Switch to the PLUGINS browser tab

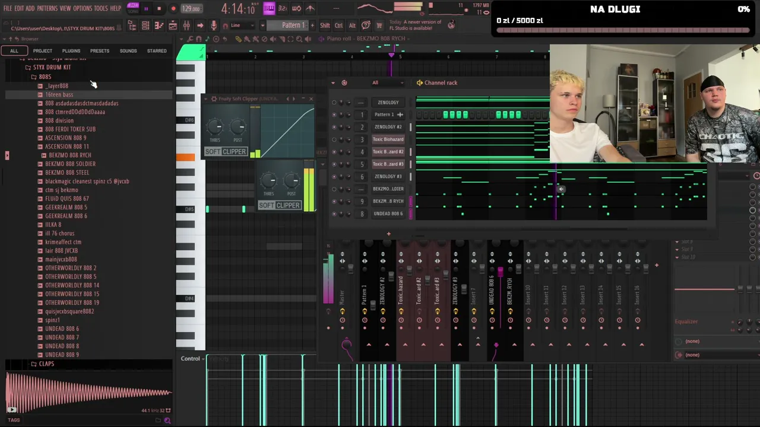tap(71, 51)
